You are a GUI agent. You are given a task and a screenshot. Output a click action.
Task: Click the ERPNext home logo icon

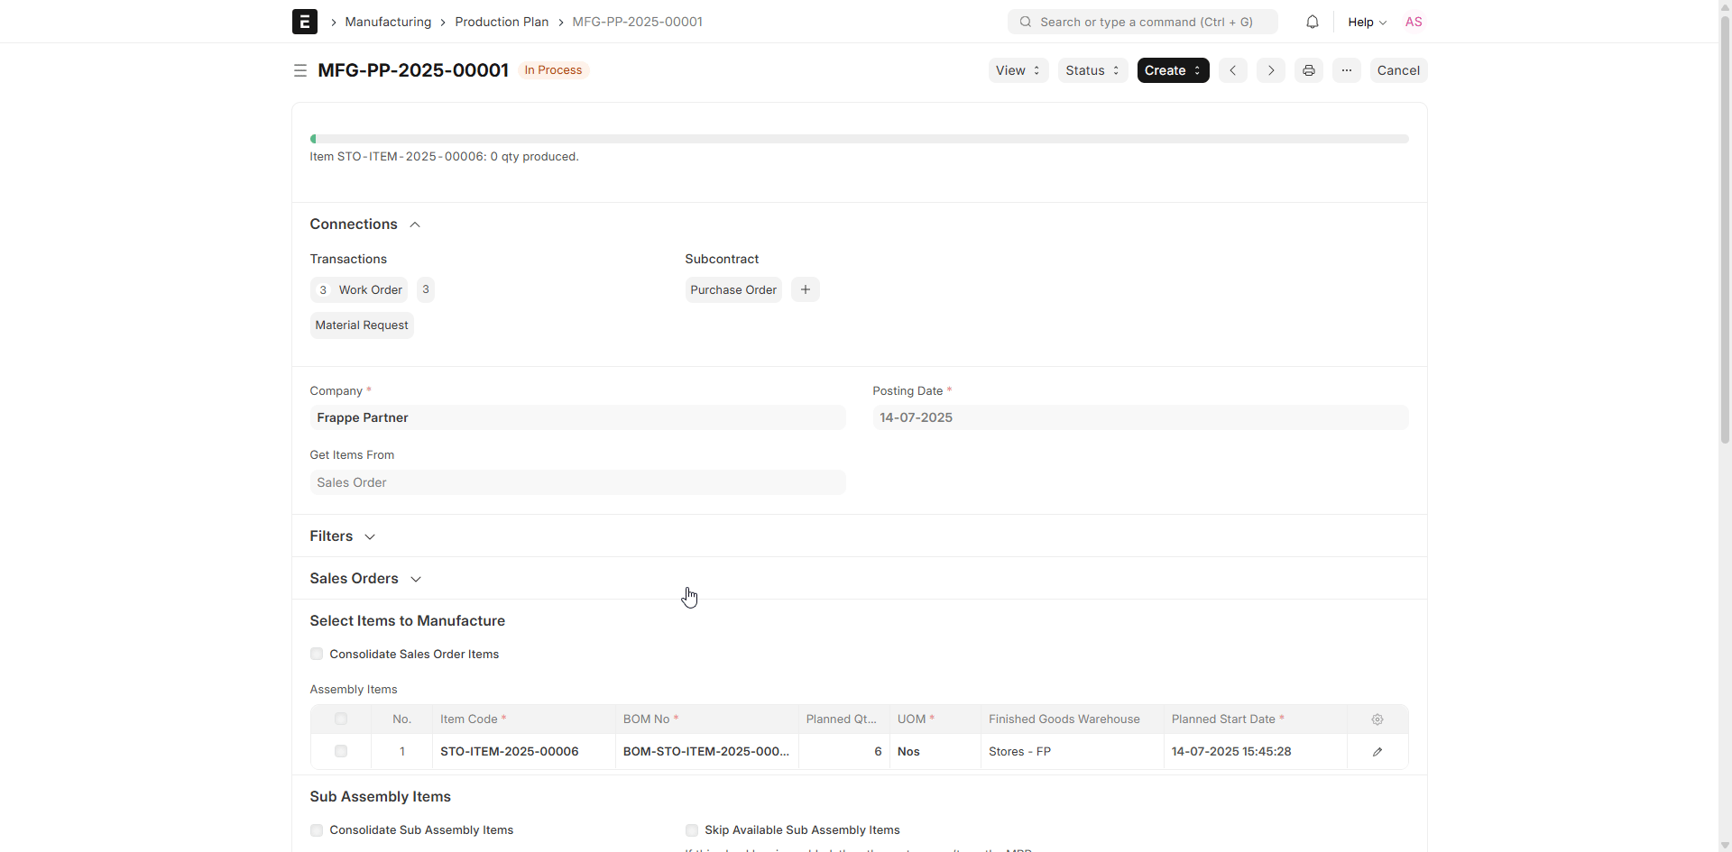[x=304, y=22]
